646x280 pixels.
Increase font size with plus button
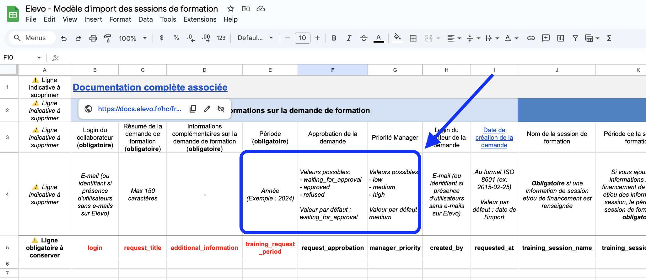pos(317,38)
